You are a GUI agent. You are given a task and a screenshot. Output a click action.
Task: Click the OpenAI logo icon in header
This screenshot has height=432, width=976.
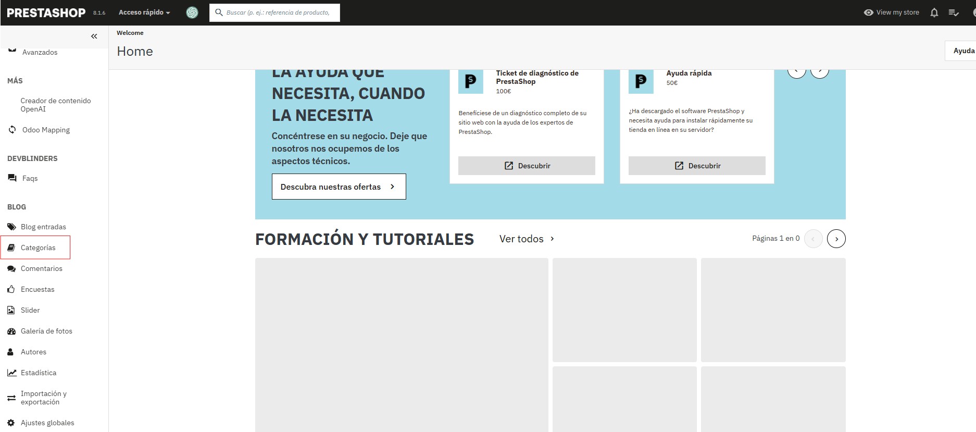192,13
